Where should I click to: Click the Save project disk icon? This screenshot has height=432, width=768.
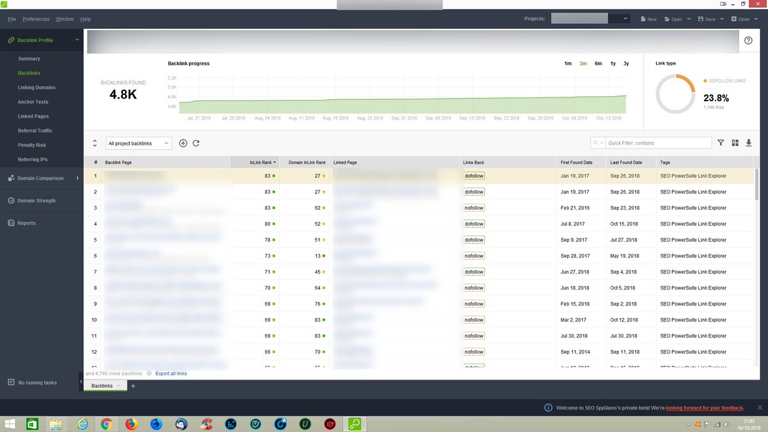[x=701, y=19]
